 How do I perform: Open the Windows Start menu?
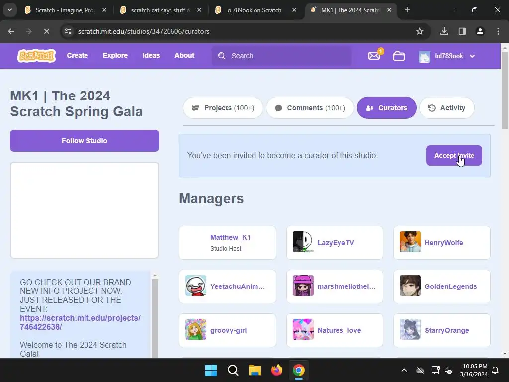[211, 370]
